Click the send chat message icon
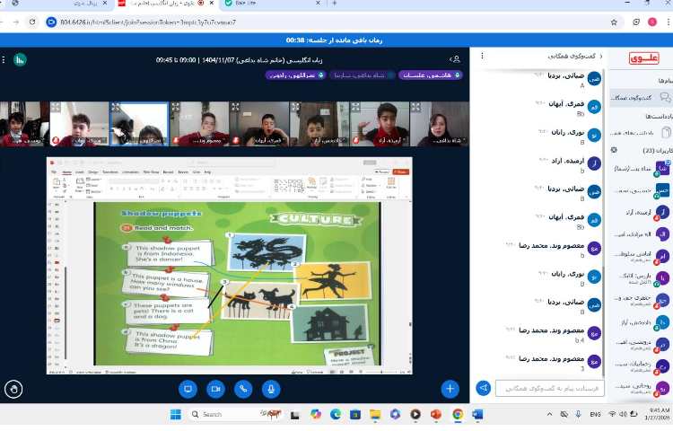This screenshot has height=431, width=673. coord(484,388)
